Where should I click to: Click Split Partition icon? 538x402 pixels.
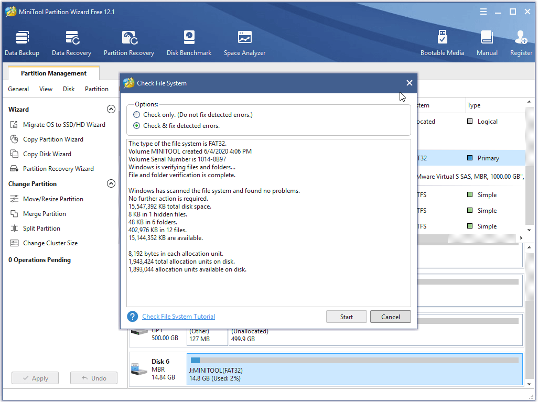(x=14, y=229)
